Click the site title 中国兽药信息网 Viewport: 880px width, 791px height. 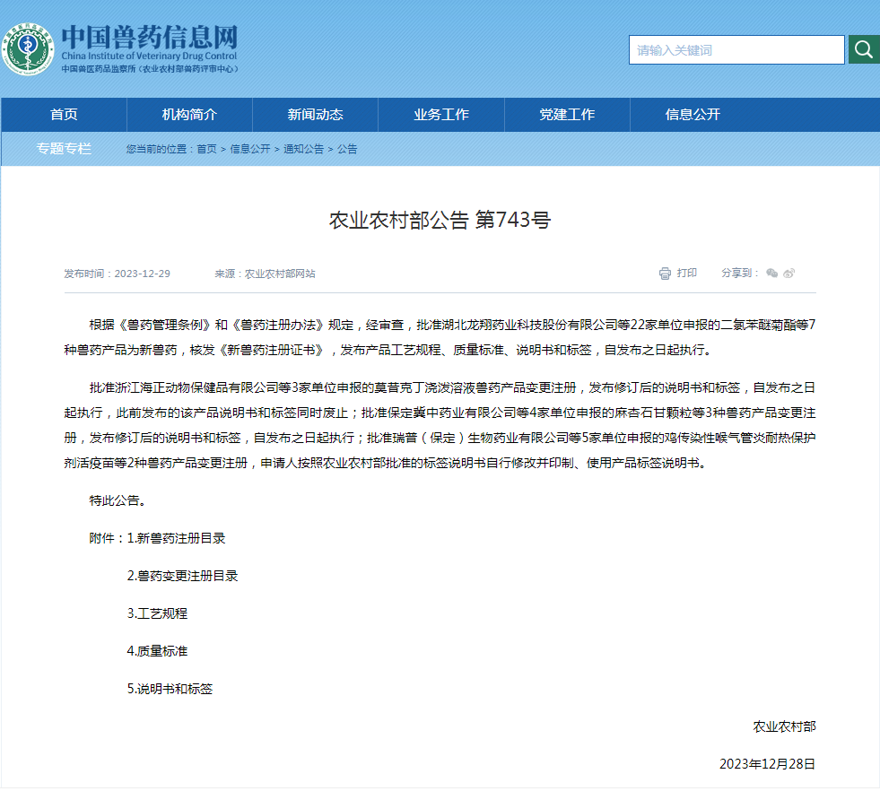(149, 38)
